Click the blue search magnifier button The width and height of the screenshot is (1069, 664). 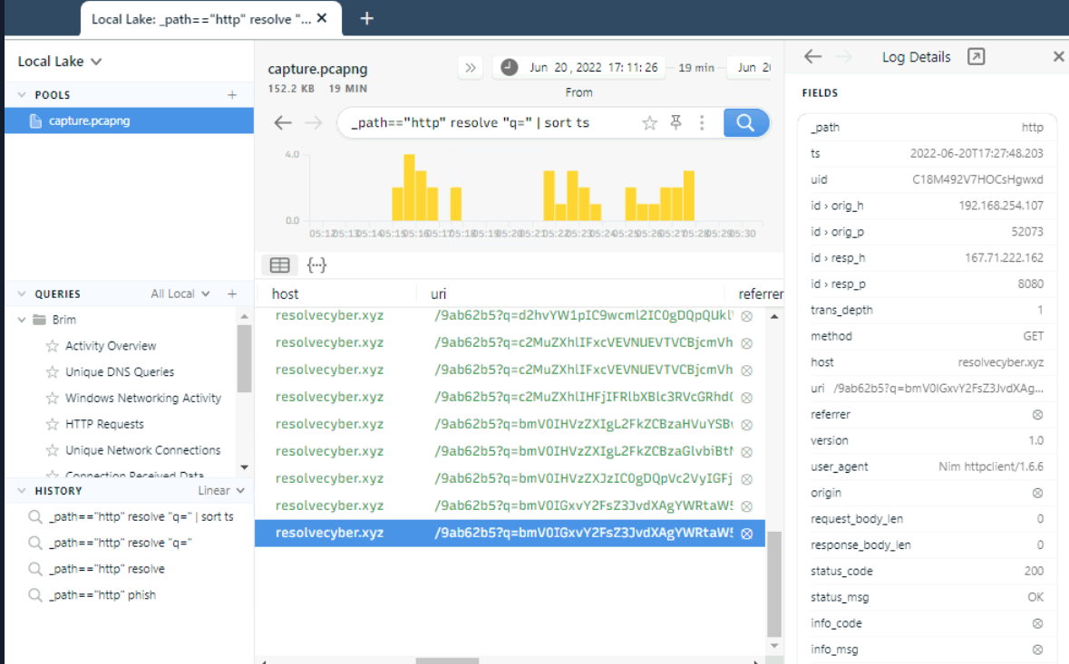click(745, 123)
